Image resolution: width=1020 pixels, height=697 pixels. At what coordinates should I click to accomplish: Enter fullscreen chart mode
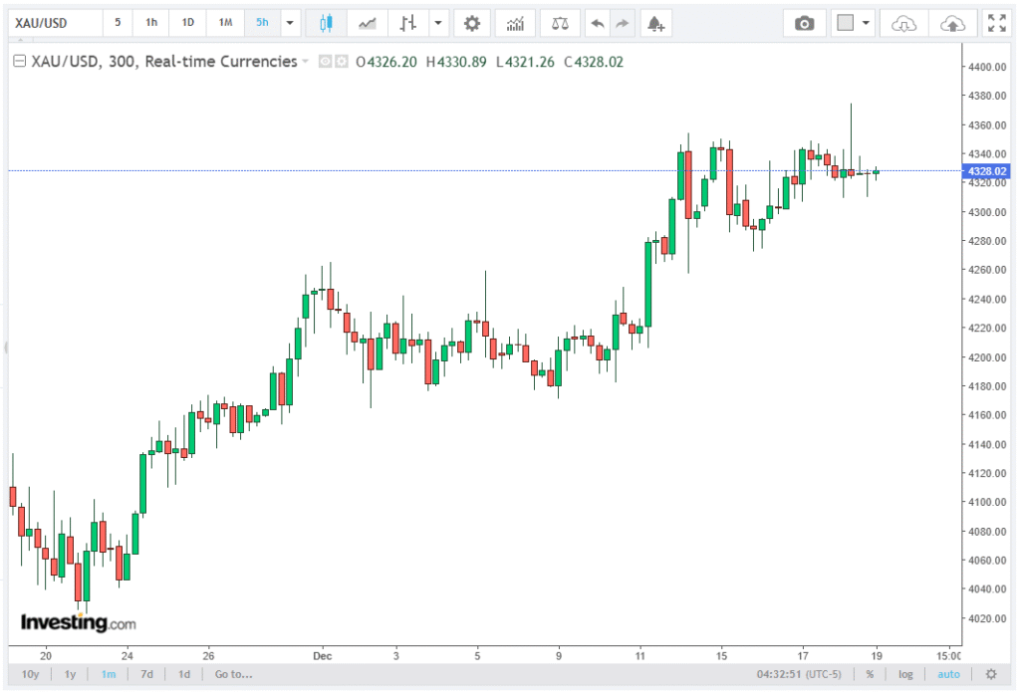coord(995,23)
